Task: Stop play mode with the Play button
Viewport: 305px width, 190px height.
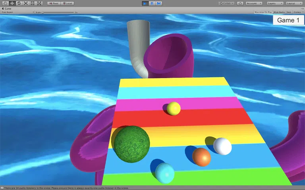Action: tap(145, 3)
